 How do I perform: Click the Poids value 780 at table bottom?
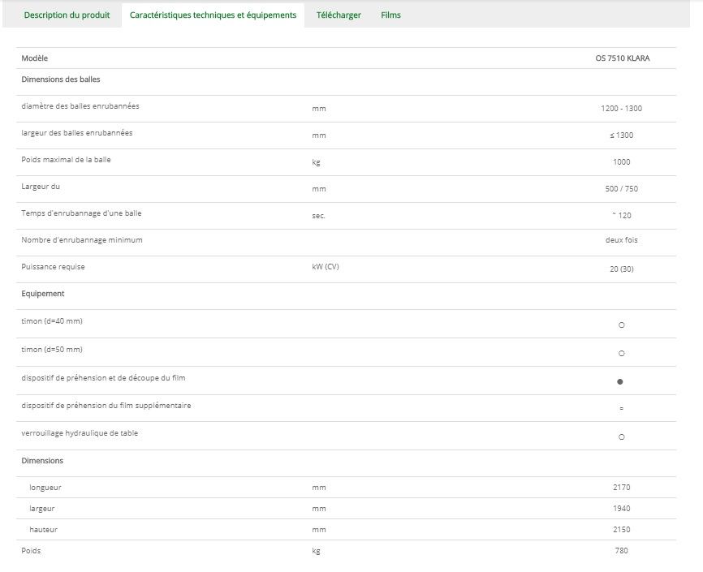621,551
